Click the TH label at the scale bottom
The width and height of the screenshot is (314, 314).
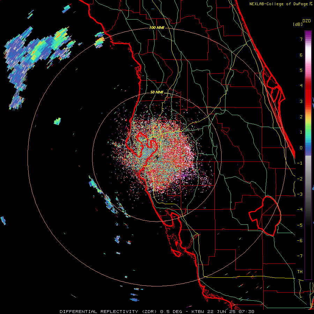300,272
